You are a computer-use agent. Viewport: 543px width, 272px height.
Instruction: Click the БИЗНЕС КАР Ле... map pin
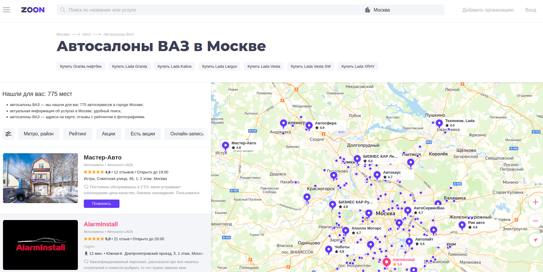point(357,159)
